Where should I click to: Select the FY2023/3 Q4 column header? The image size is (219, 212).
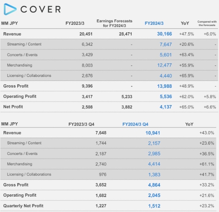pyautogui.click(x=81, y=124)
